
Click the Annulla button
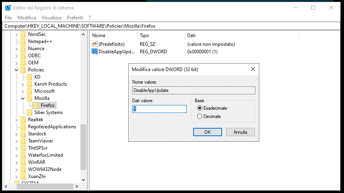pos(240,132)
